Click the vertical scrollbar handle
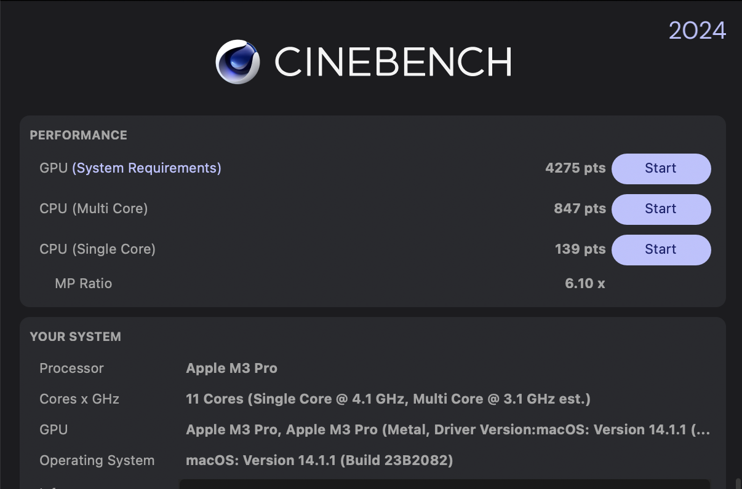This screenshot has height=489, width=742. 738,483
